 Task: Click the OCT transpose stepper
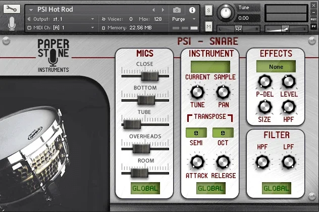(x=223, y=133)
